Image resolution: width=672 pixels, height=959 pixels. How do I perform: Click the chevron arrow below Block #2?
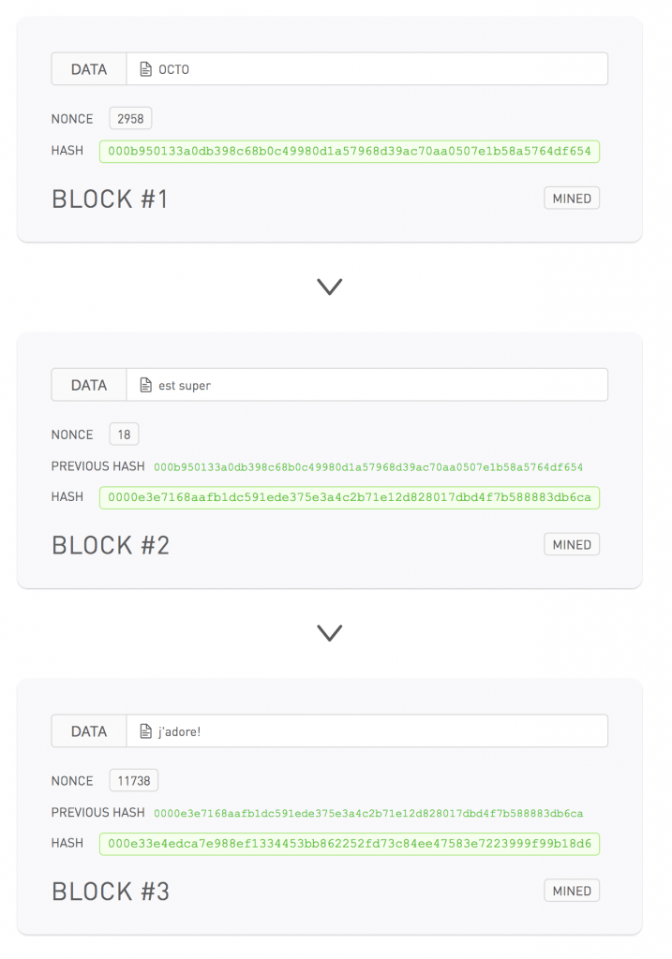point(329,633)
